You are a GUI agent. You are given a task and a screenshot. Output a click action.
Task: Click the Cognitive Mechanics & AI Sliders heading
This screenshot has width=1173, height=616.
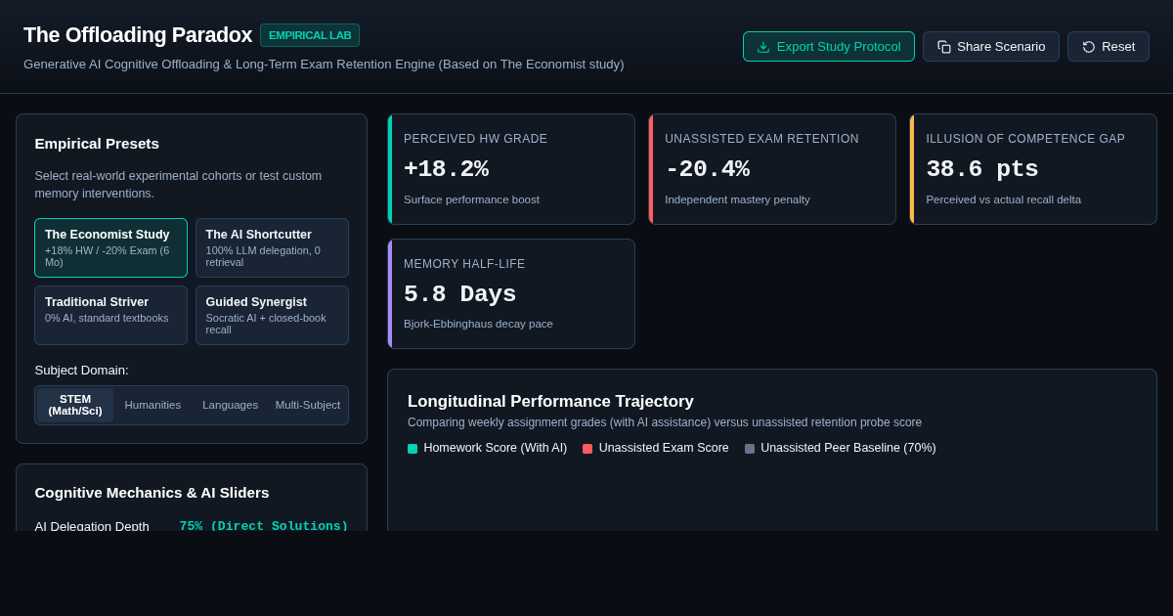(x=152, y=493)
